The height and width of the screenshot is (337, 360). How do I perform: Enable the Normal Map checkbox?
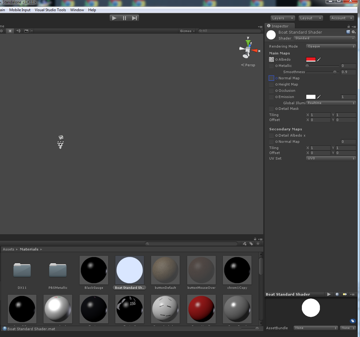coord(271,78)
